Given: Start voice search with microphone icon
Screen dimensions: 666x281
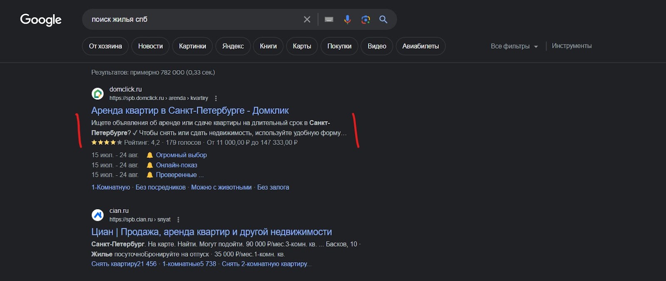Looking at the screenshot, I should click(x=347, y=20).
